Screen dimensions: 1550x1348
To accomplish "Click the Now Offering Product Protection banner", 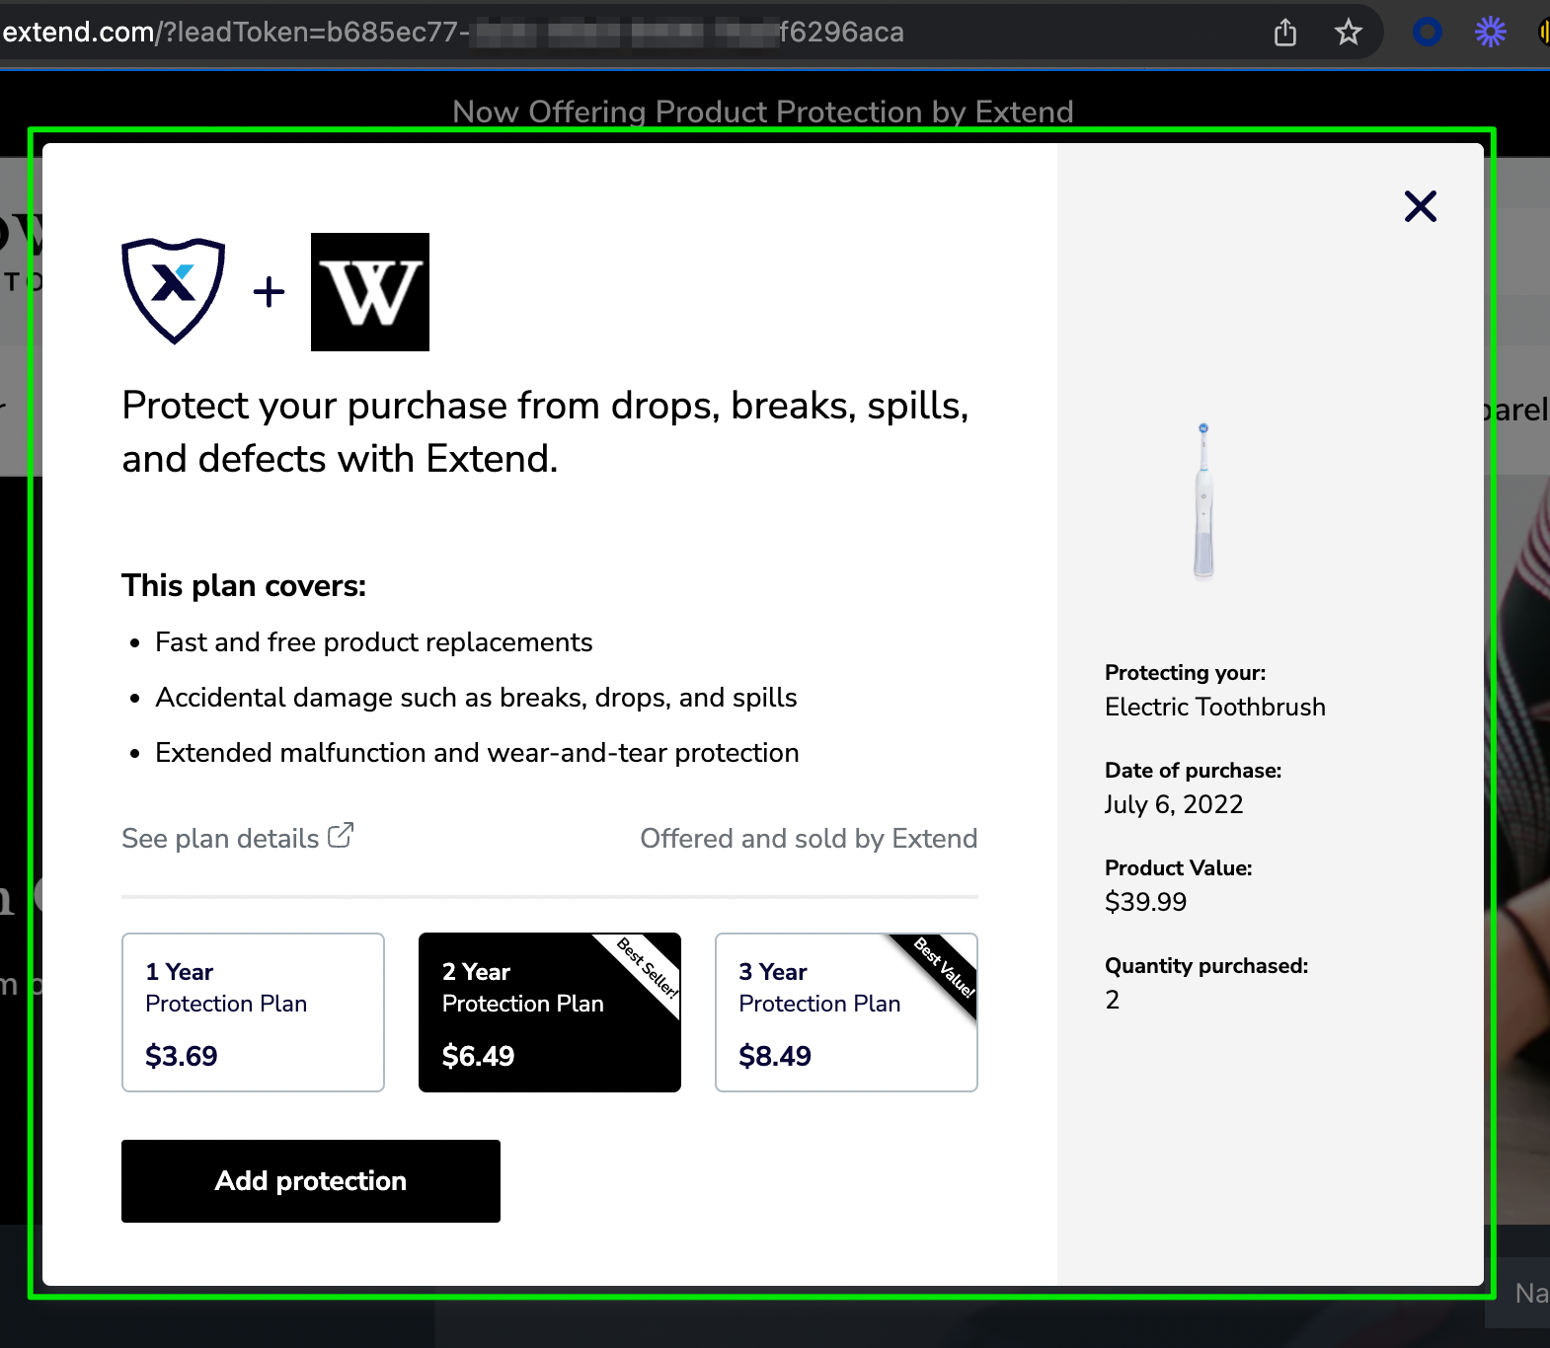I will [762, 112].
